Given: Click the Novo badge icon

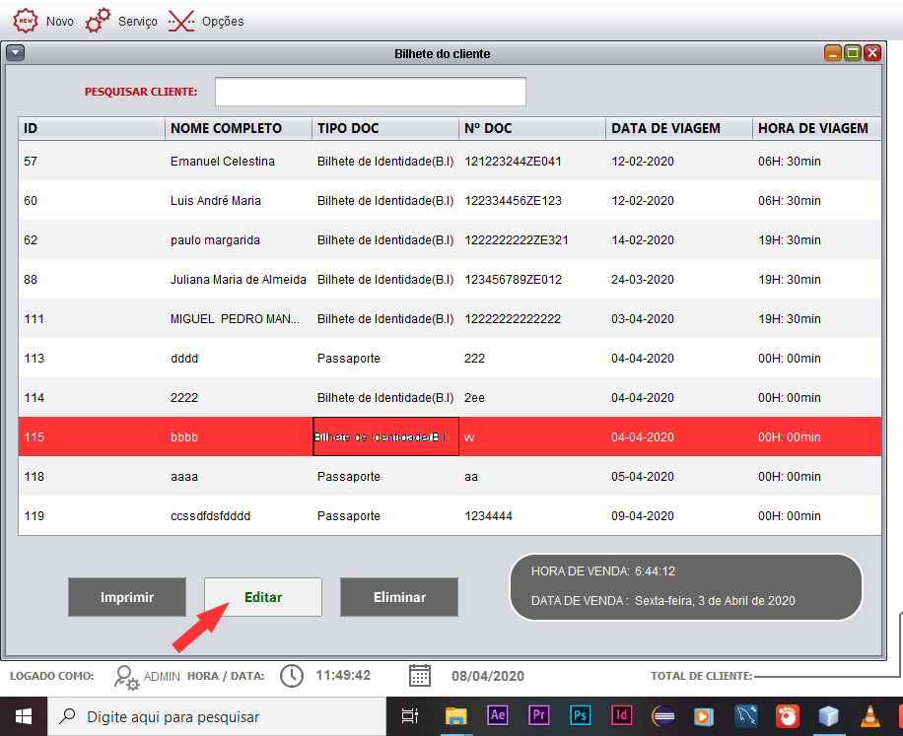Looking at the screenshot, I should point(26,22).
